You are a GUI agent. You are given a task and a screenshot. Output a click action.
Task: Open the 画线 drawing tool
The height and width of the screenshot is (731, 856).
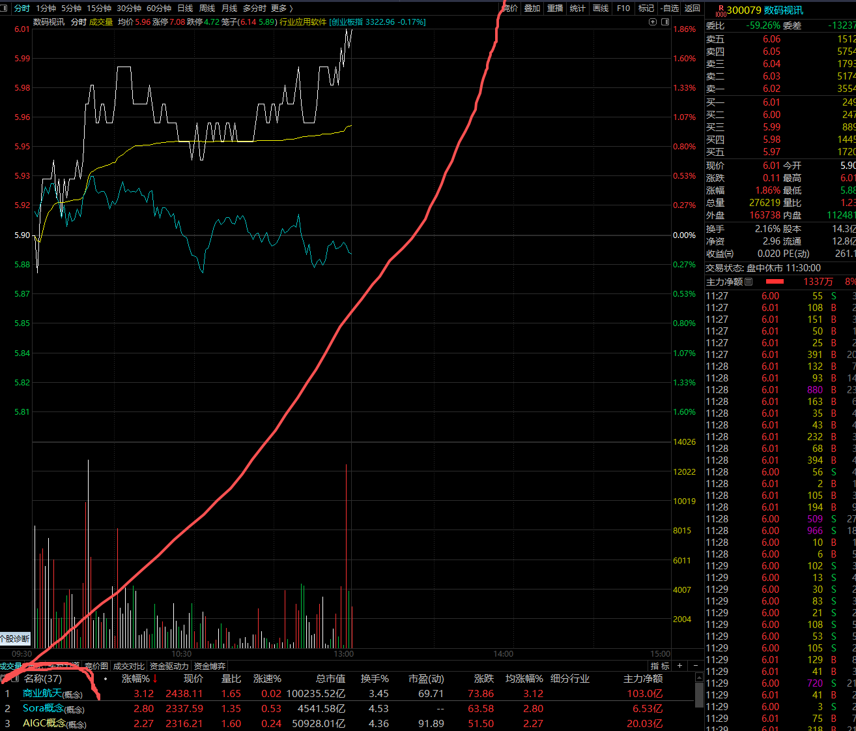point(601,8)
